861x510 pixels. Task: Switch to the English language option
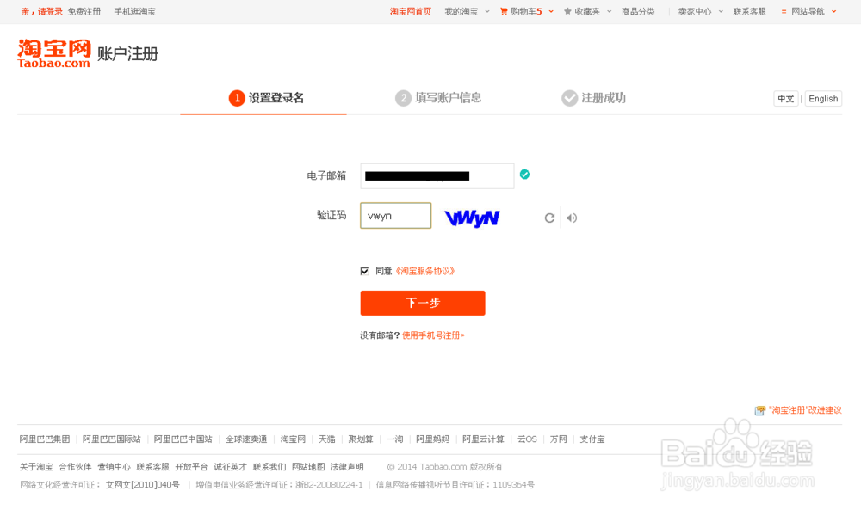point(822,98)
